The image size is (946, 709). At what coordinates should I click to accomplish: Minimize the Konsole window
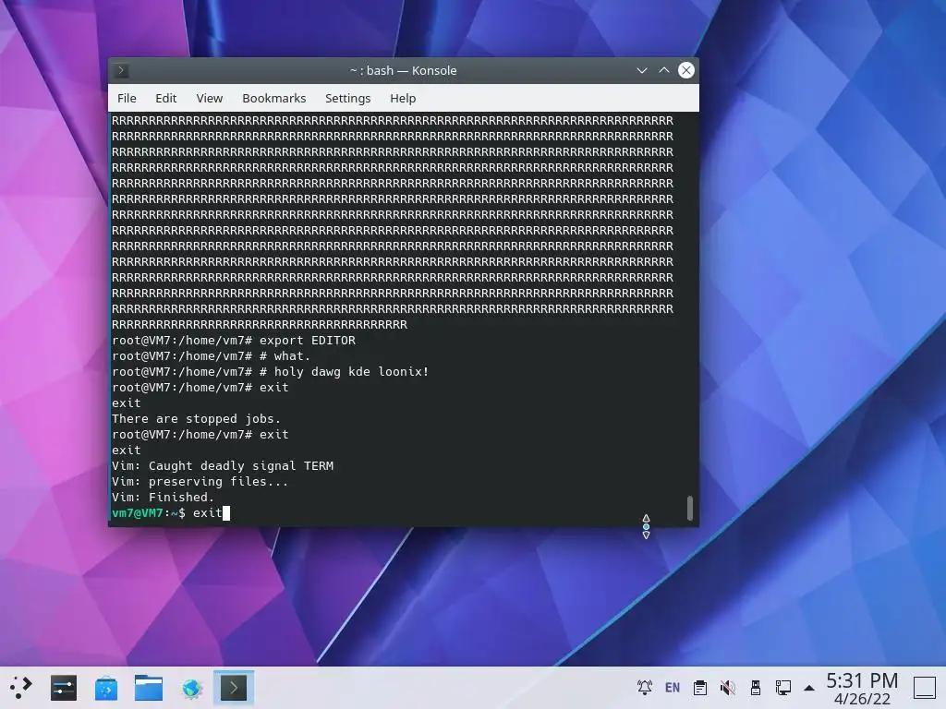tap(642, 70)
